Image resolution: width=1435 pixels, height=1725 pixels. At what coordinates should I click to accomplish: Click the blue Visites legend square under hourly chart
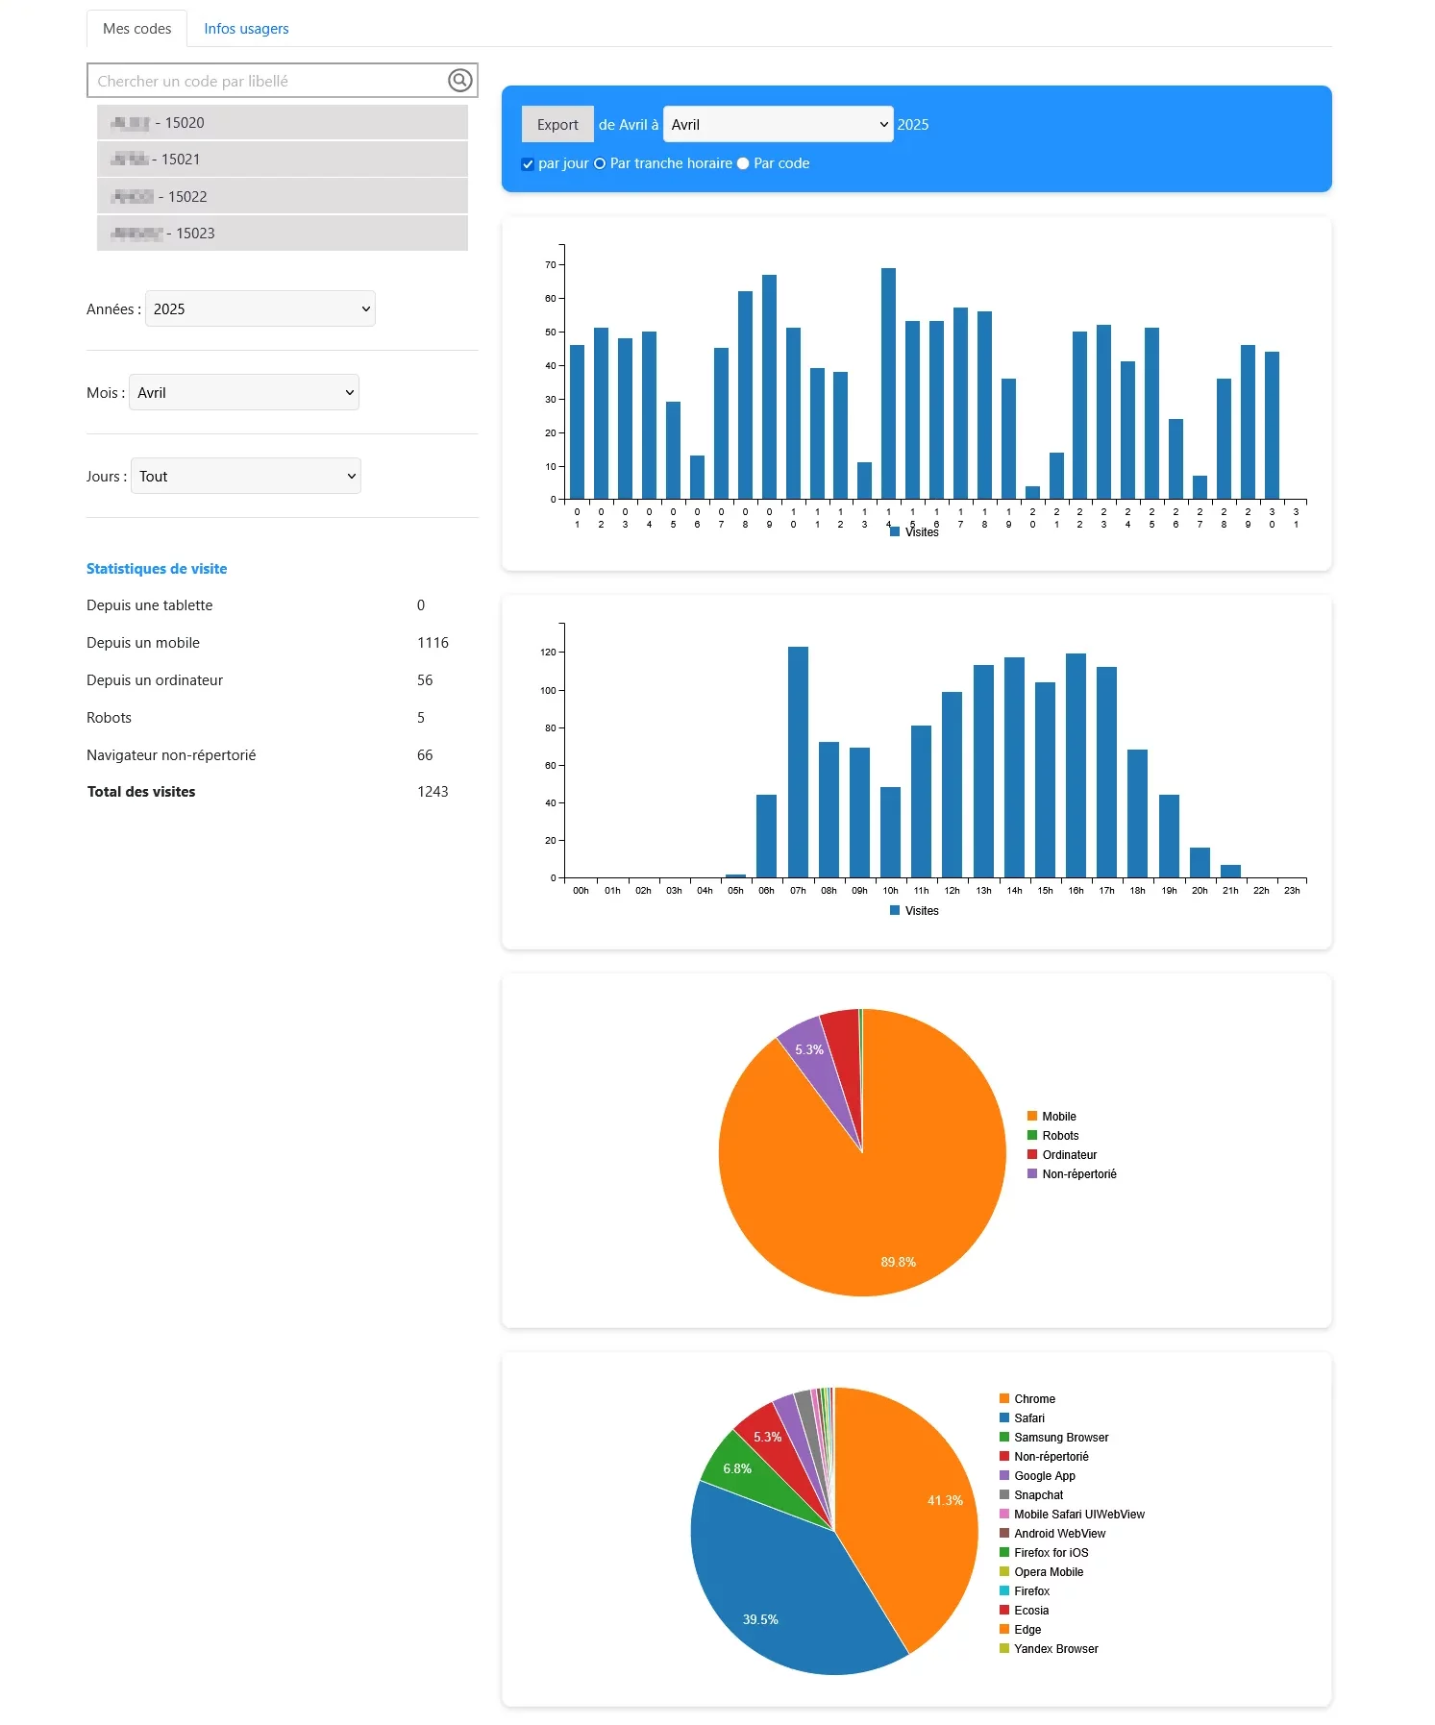[x=895, y=910]
